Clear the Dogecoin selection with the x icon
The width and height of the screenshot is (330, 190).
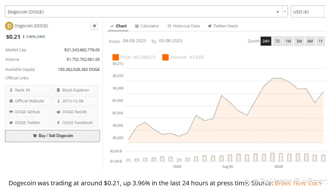point(278,12)
